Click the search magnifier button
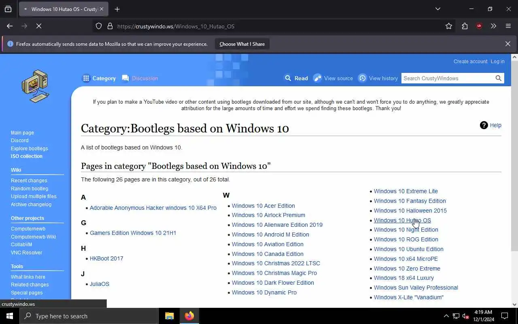The width and height of the screenshot is (518, 324). [499, 78]
